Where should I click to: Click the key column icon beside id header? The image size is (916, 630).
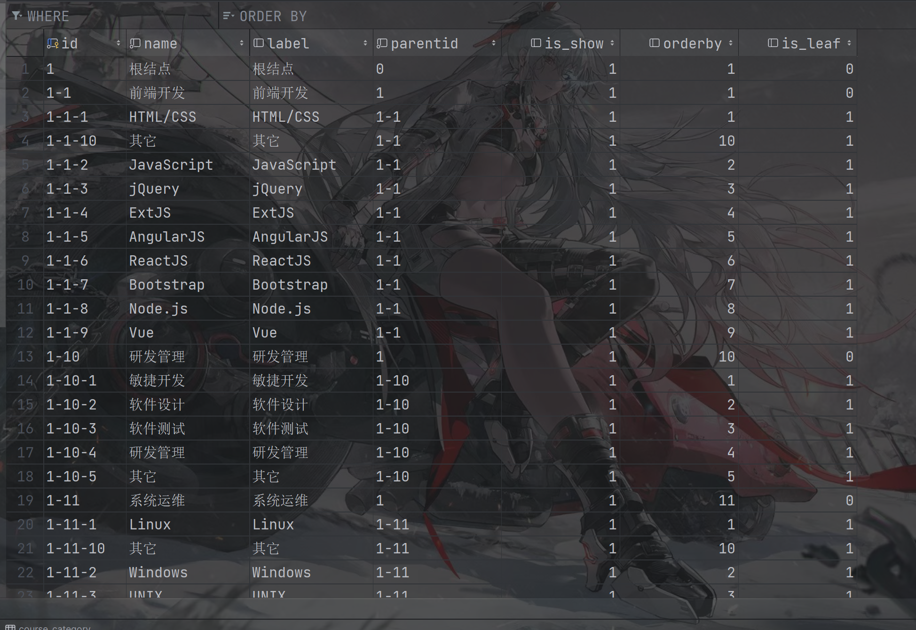pos(53,43)
